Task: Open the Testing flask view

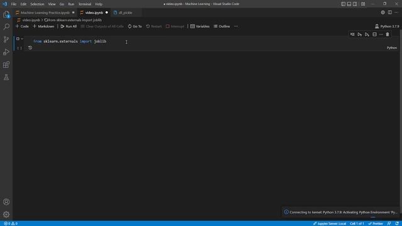Action: 6,77
